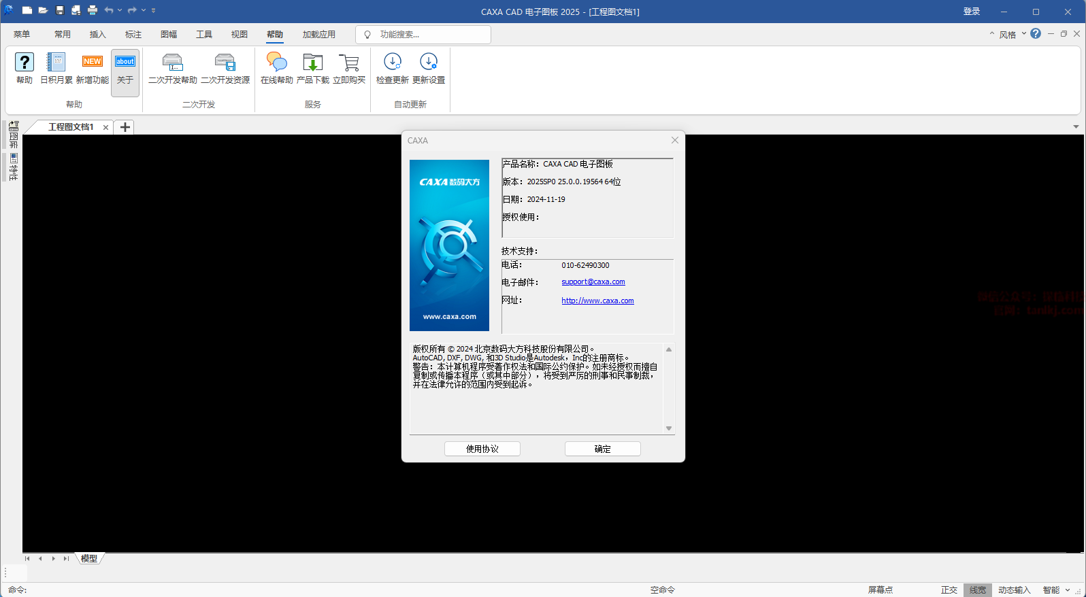Open the support@caxa.com email link

[x=593, y=282]
